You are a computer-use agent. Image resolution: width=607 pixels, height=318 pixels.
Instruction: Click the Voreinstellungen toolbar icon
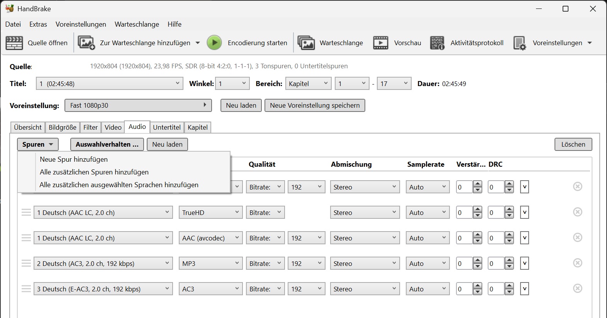click(x=520, y=43)
